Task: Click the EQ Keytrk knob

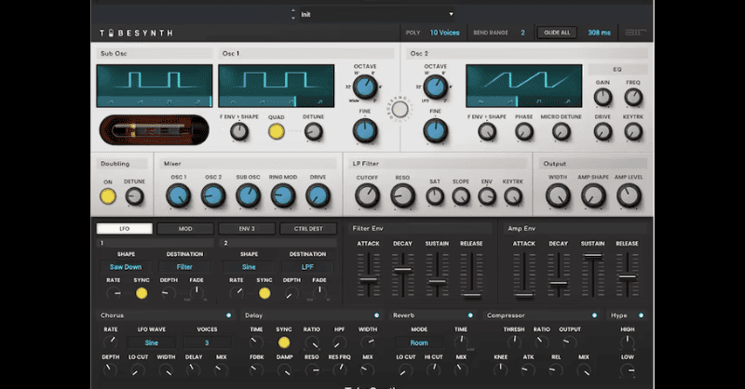Action: point(633,131)
